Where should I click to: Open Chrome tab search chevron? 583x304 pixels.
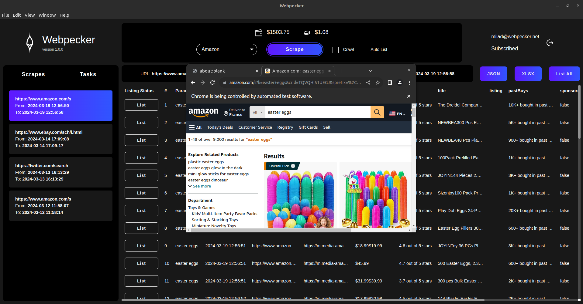[371, 71]
